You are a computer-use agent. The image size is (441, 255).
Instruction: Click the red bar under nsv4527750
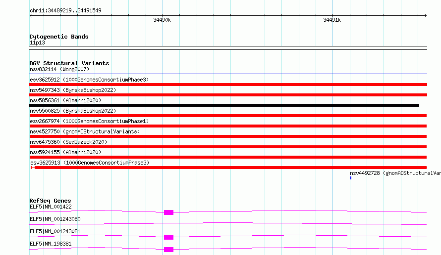pos(228,136)
